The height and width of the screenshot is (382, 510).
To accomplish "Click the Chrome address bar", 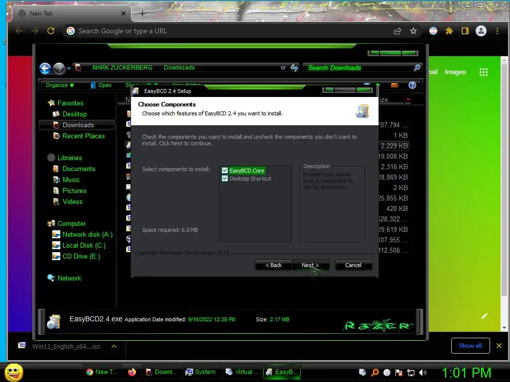I will pyautogui.click(x=228, y=31).
